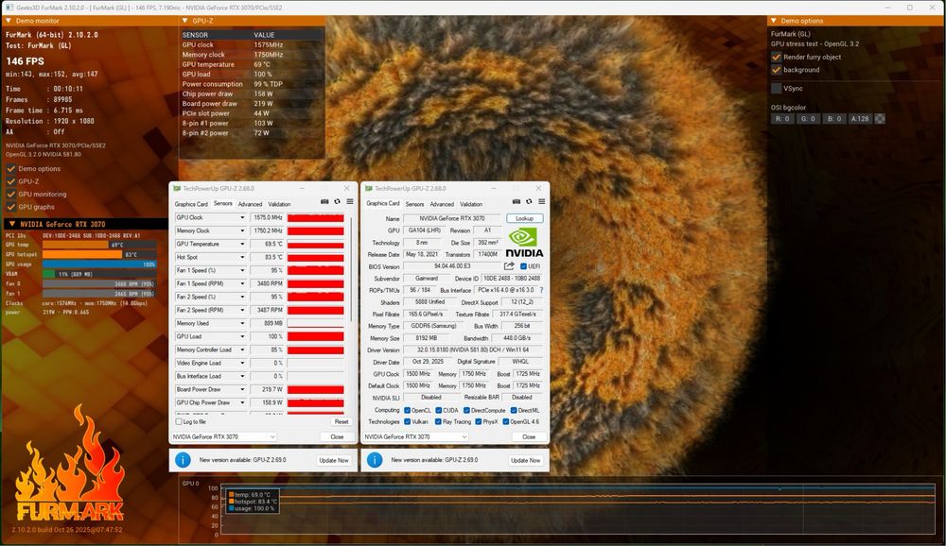The width and height of the screenshot is (946, 546).
Task: Open the Board Power Draw sensor dropdown arrow
Action: (x=242, y=389)
